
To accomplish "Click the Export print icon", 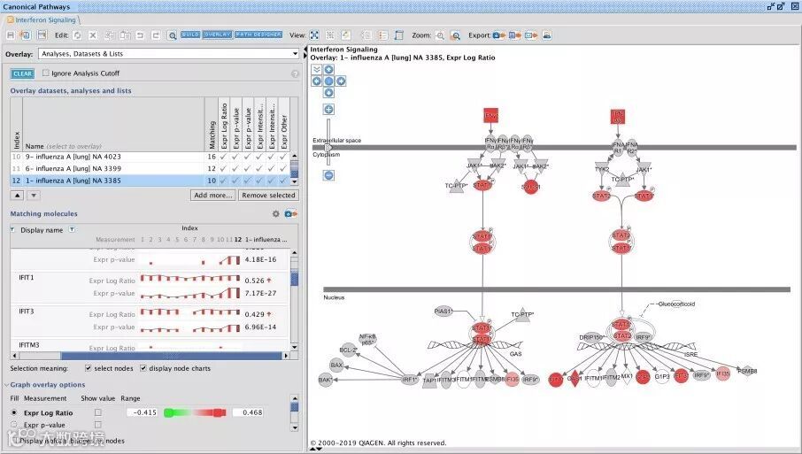I will (547, 35).
